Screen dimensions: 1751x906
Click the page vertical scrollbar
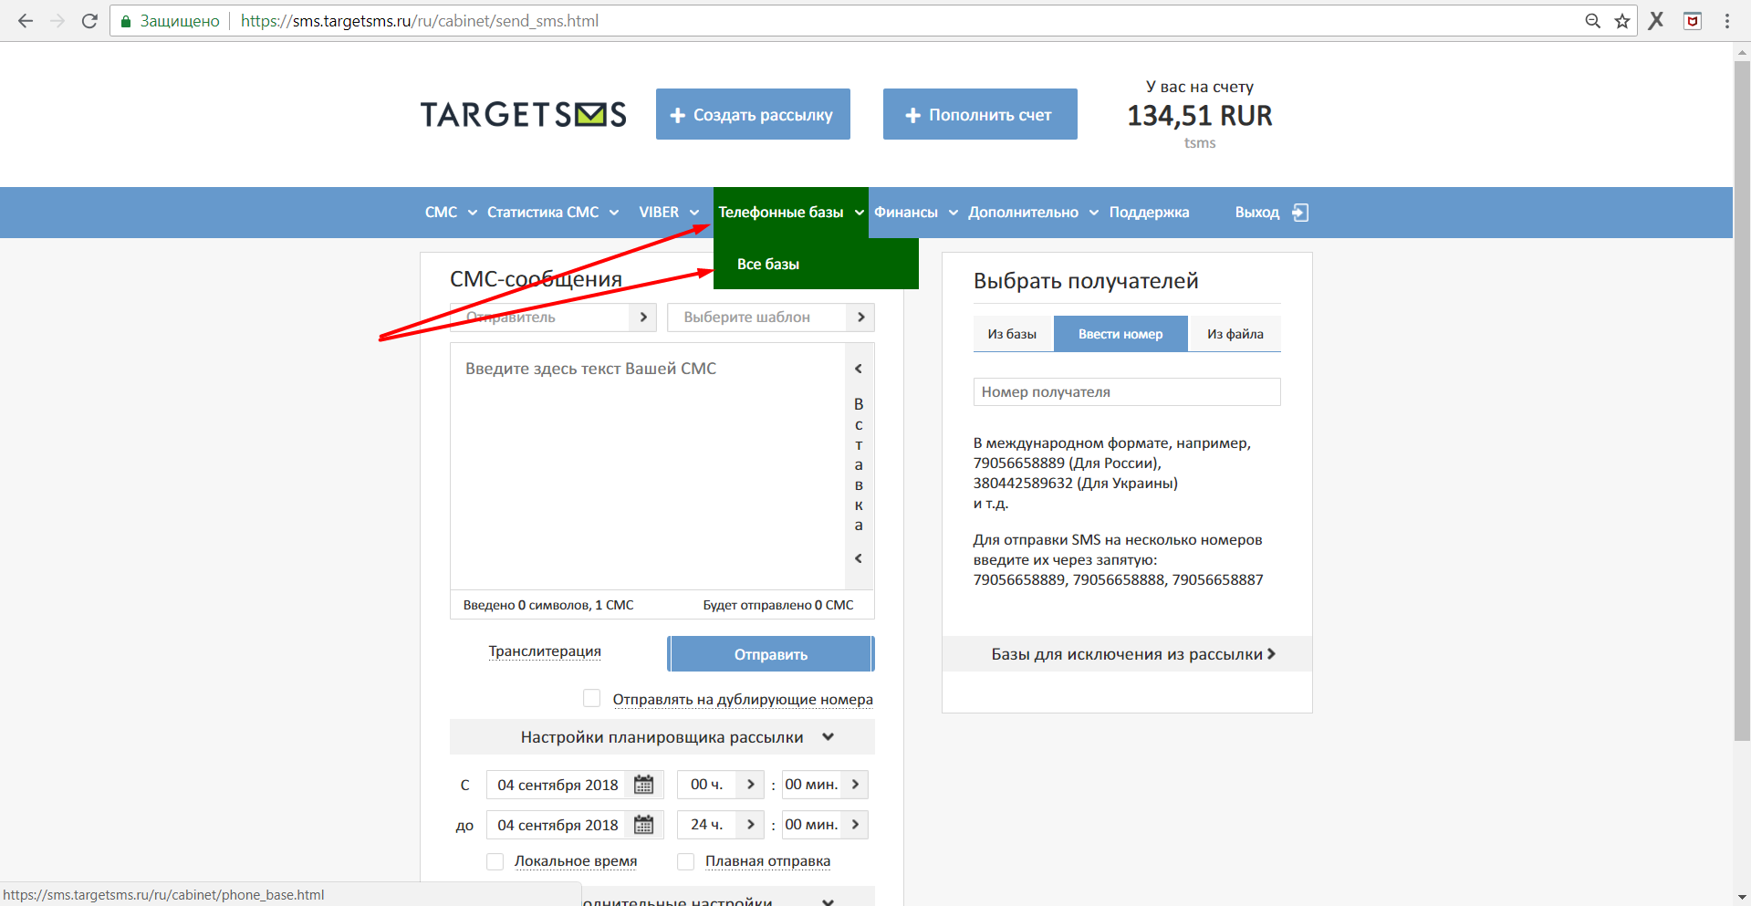[1742, 401]
